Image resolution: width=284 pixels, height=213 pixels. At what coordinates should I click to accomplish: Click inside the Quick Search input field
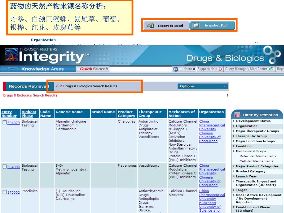coord(141,69)
